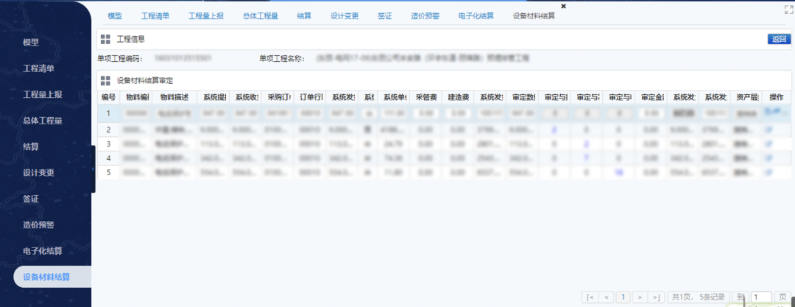The height and width of the screenshot is (307, 795).
Task: Click the 系统提 column header
Action: pos(213,97)
